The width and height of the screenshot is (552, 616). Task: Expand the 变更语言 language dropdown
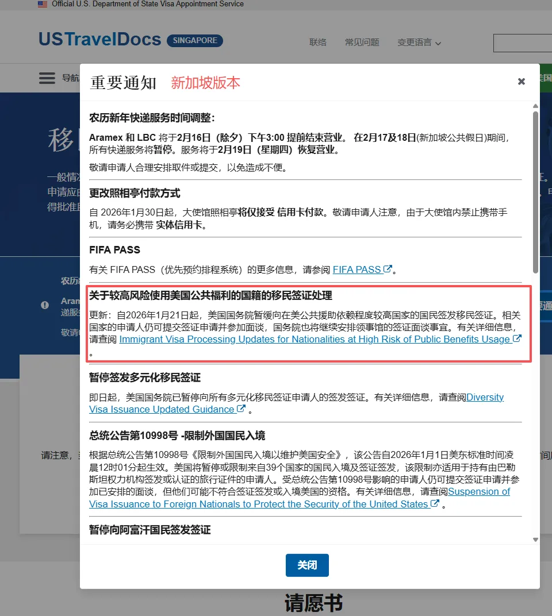click(419, 43)
